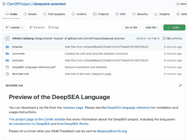Image resolution: width=187 pixels, height=140 pixels.
Task: View the 18 commits history
Action: point(172,38)
